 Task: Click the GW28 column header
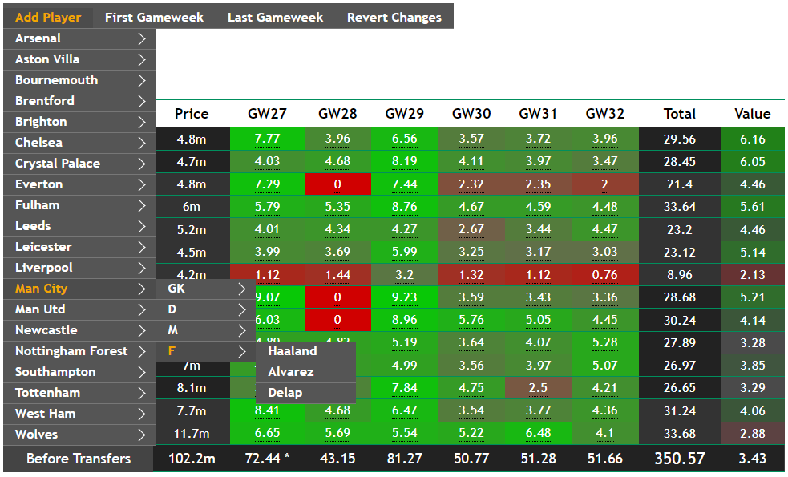tap(337, 114)
